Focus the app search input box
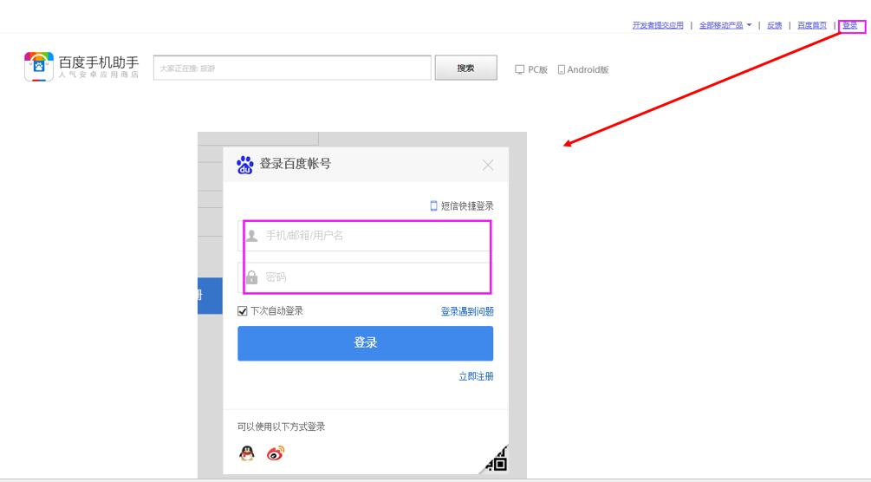The image size is (871, 482). (x=292, y=68)
